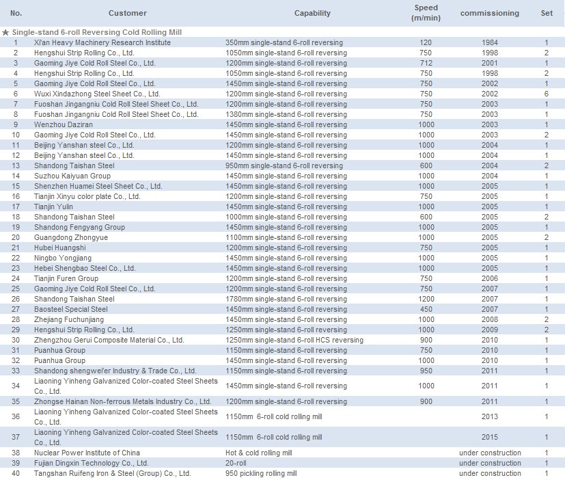
Task: Click speed value '450'
Action: tap(426, 309)
